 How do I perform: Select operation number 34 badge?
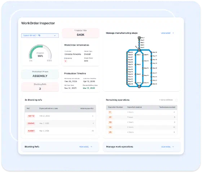point(110,127)
